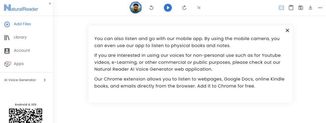Click the Apps cube icon
This screenshot has width=326, height=123.
click(8, 64)
